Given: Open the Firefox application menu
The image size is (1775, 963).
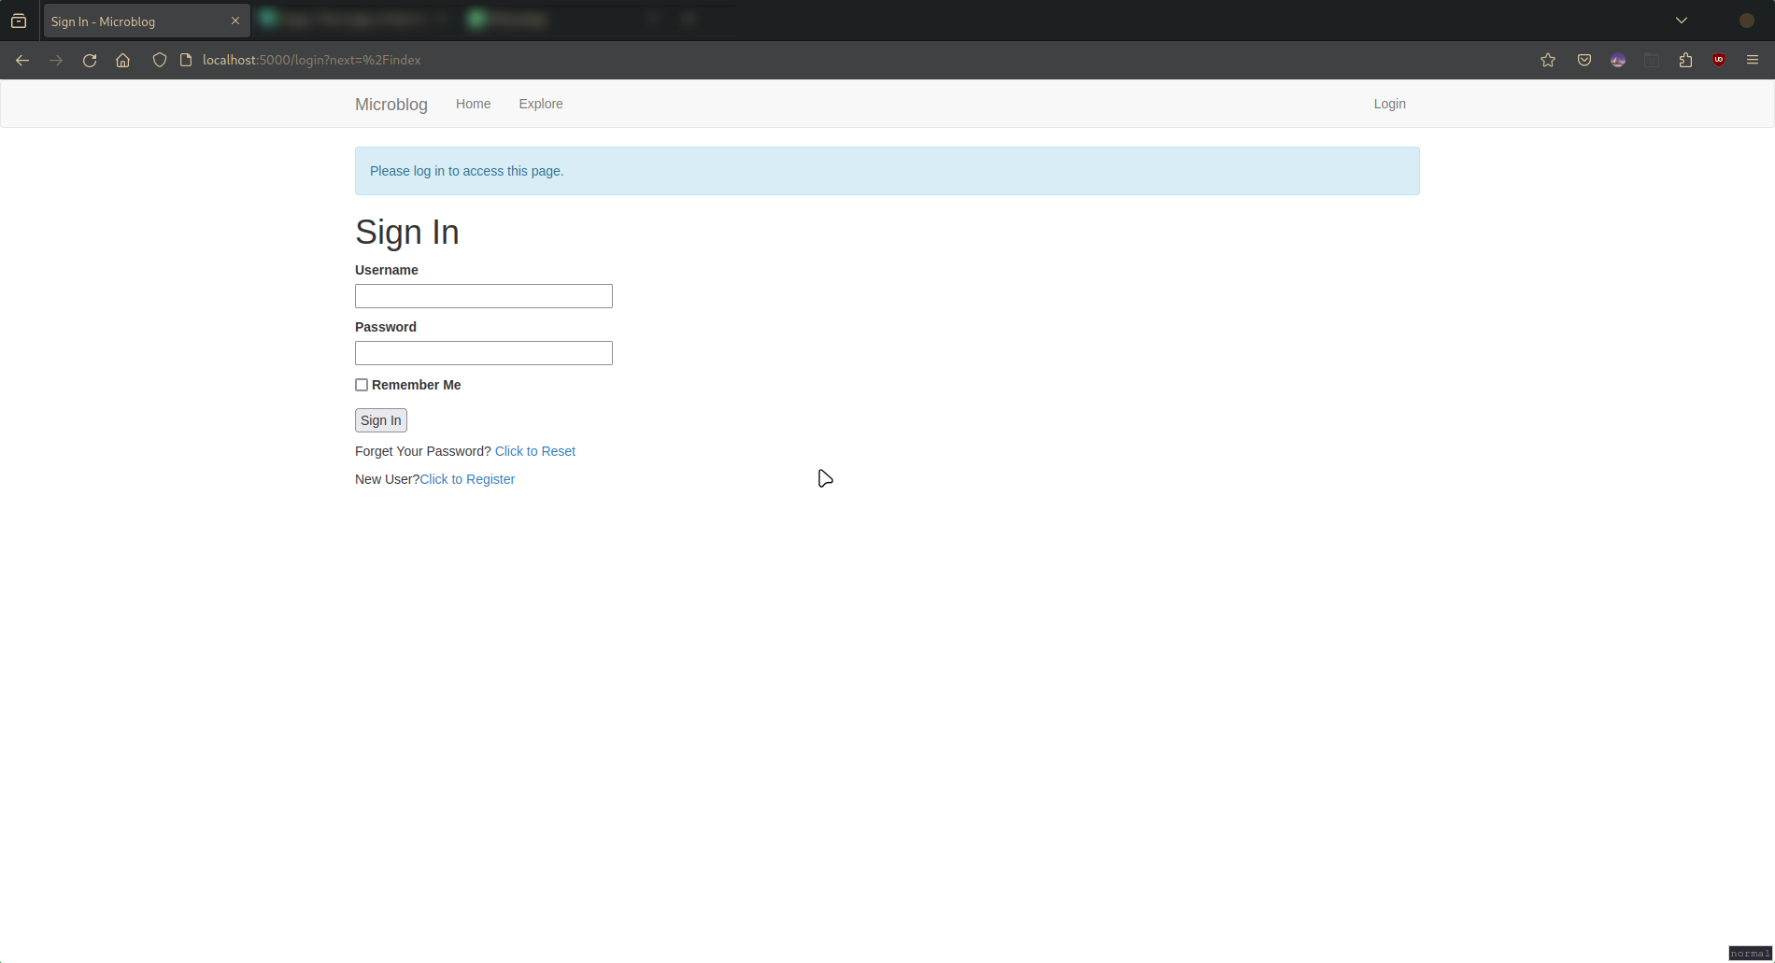Looking at the screenshot, I should click(1753, 60).
